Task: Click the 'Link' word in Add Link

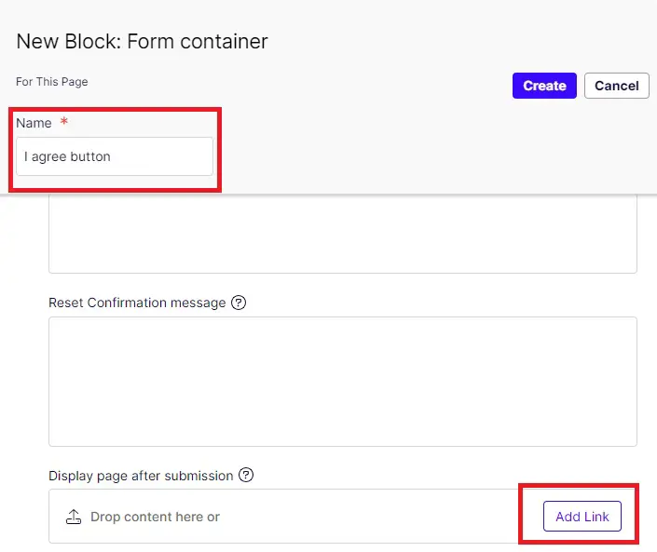Action: pyautogui.click(x=597, y=517)
